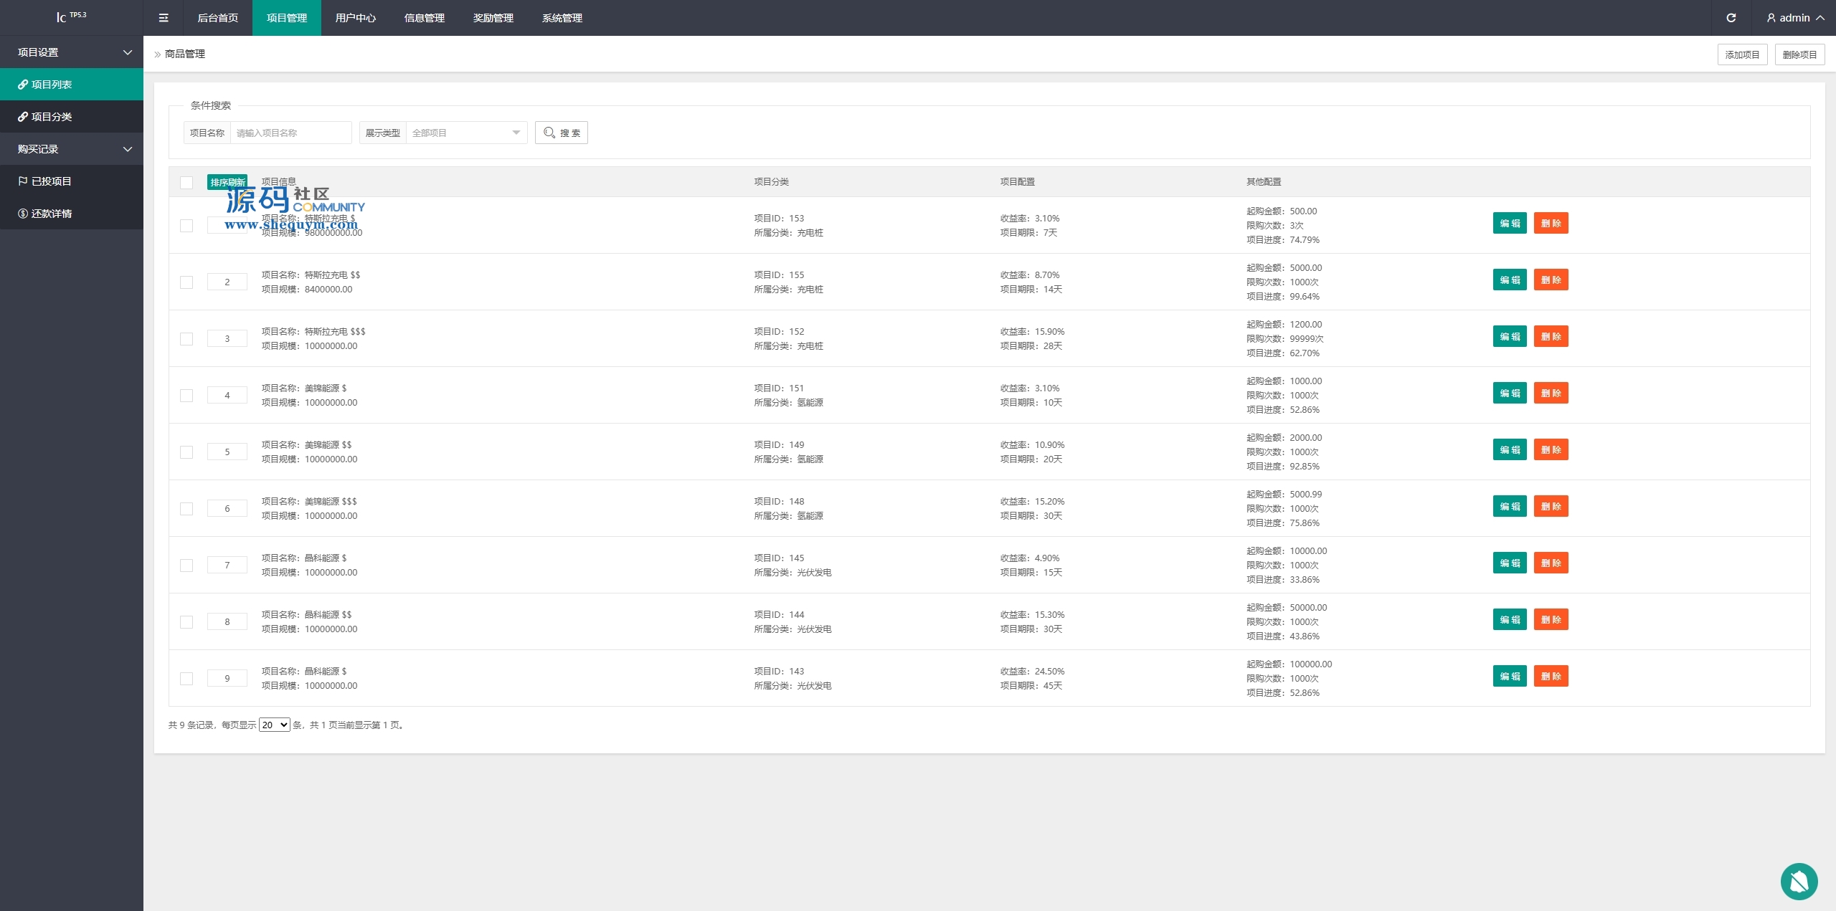The height and width of the screenshot is (911, 1836).
Task: Switch to the 用户中心 top menu
Action: [x=356, y=18]
